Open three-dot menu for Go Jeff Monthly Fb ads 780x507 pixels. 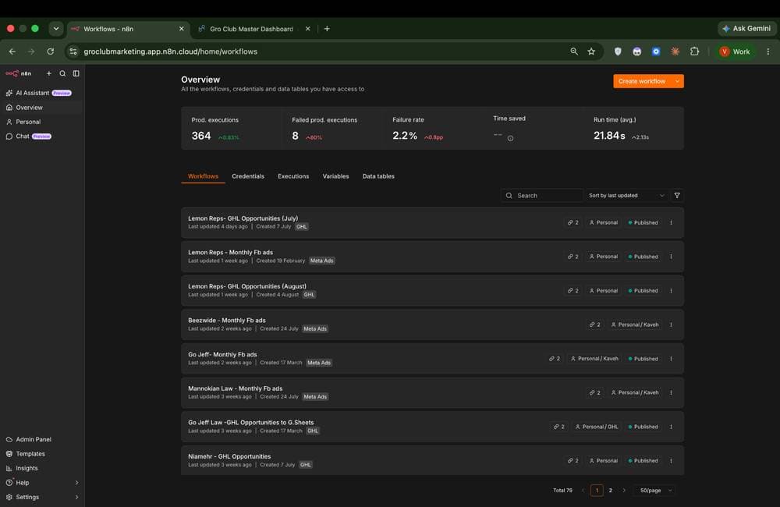tap(671, 359)
